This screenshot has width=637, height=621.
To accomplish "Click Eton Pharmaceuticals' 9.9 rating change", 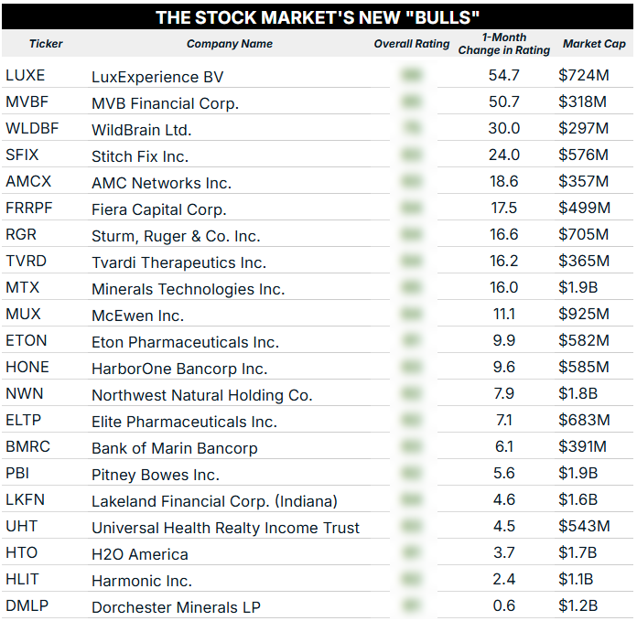I will [x=504, y=341].
